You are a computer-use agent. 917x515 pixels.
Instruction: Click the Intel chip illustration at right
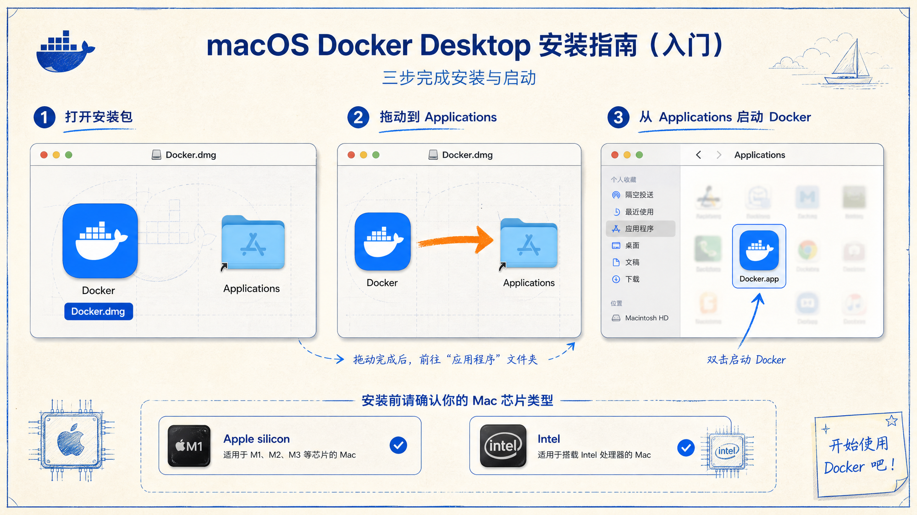pos(727,451)
